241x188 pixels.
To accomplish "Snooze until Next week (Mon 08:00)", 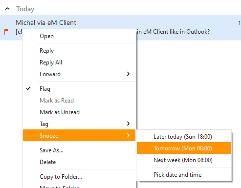I will tap(184, 160).
